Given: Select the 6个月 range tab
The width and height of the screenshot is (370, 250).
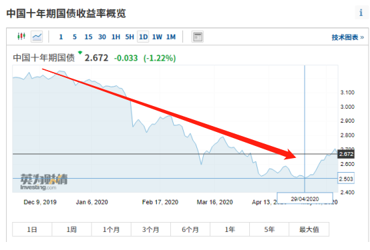Looking at the screenshot, I should point(190,229).
